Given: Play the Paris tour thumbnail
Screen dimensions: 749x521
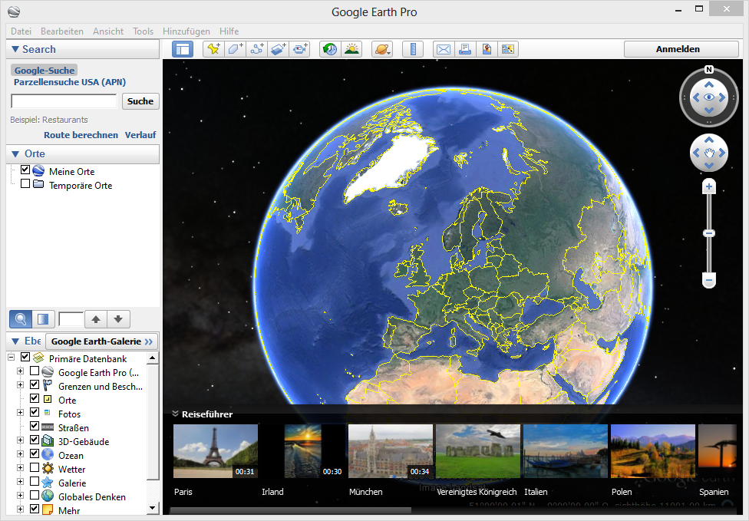Looking at the screenshot, I should point(216,451).
